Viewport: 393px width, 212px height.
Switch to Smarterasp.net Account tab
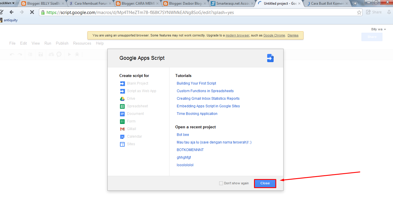click(233, 3)
